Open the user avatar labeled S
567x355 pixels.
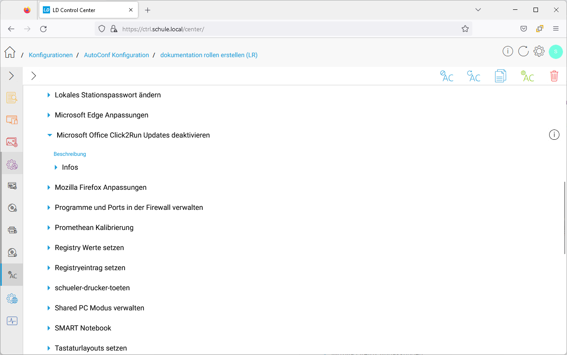pyautogui.click(x=556, y=51)
